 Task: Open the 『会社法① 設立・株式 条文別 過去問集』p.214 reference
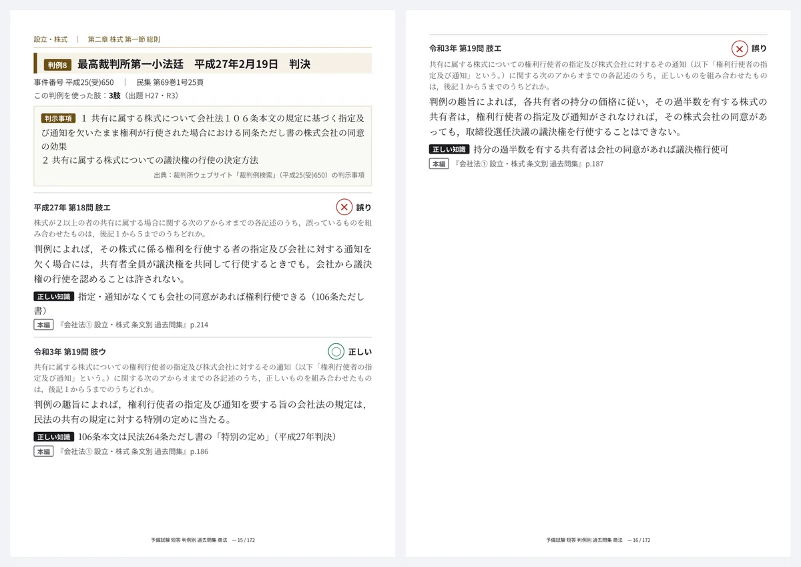click(133, 325)
